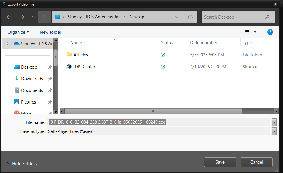This screenshot has height=173, width=283.
Task: Click the address bar folder icon
Action: click(x=58, y=17)
